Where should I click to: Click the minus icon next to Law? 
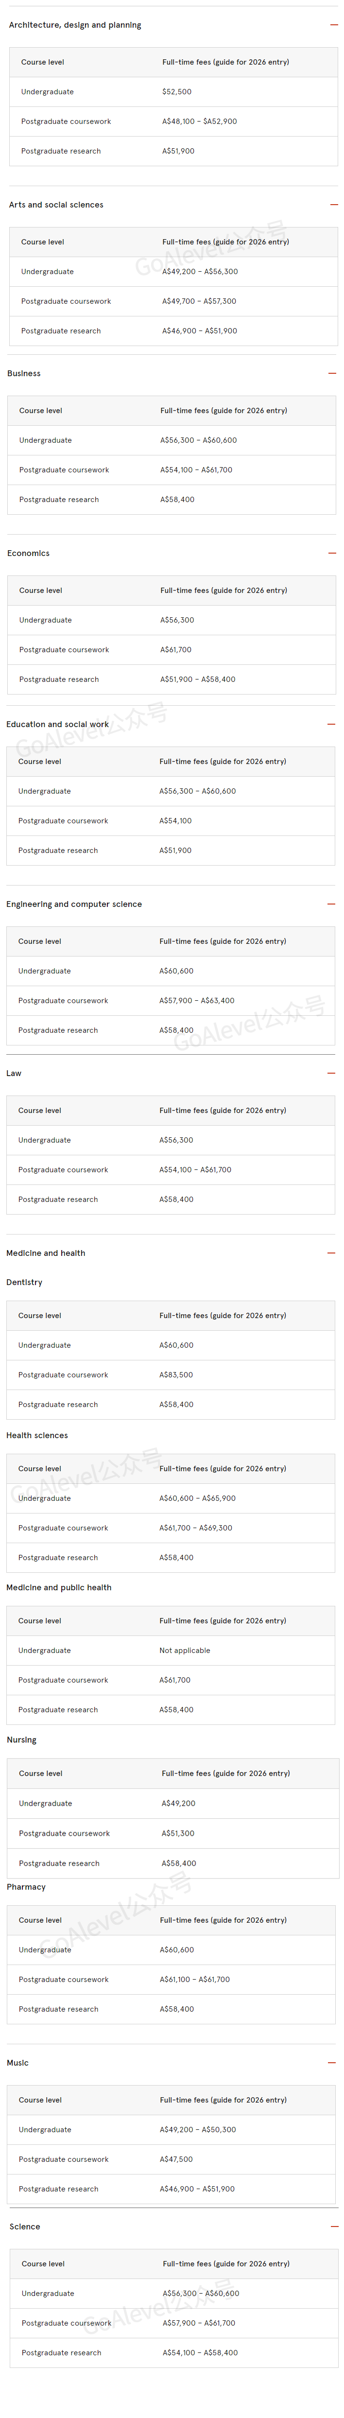pos(331,1073)
